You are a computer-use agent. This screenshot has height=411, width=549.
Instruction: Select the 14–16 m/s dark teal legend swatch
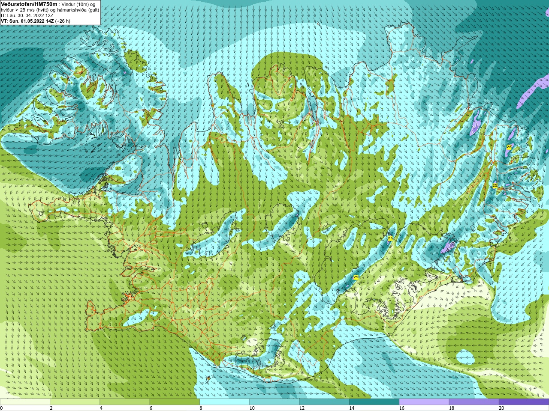click(374, 402)
